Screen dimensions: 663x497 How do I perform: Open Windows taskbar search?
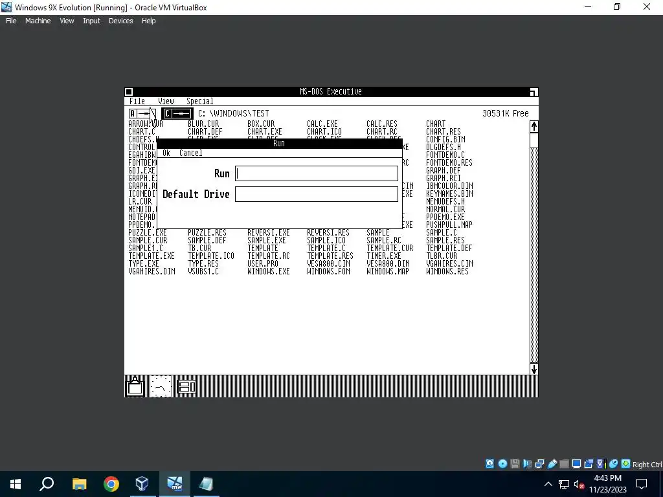[47, 484]
